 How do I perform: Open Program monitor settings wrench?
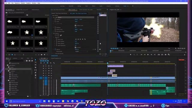click(x=176, y=49)
